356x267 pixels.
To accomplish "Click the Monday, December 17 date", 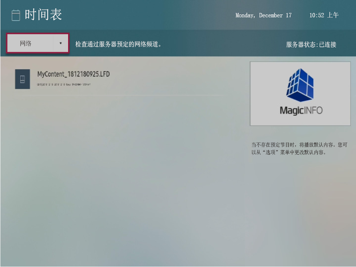I will (x=263, y=15).
